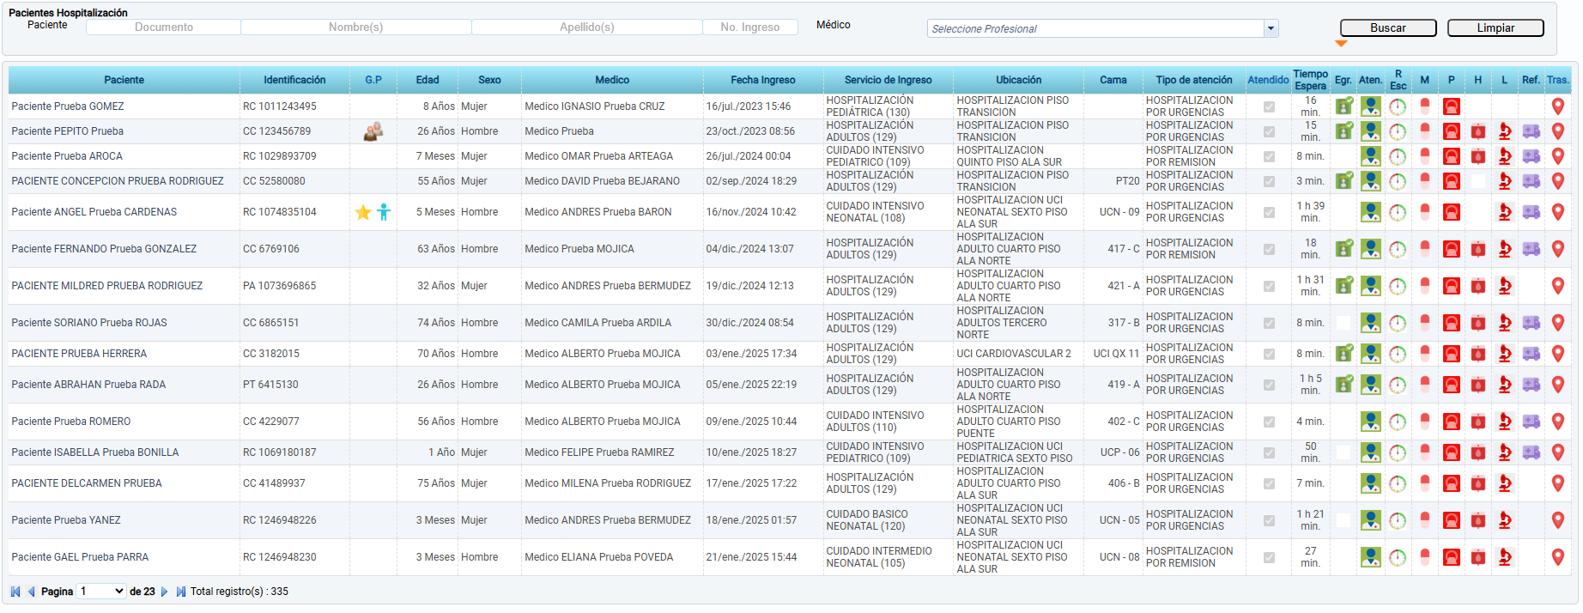Select identification RC 1074835104 cell
1583x613 pixels.
294,212
